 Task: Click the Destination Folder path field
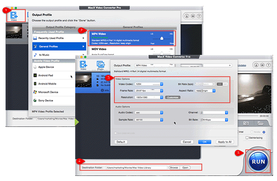coord(133,168)
